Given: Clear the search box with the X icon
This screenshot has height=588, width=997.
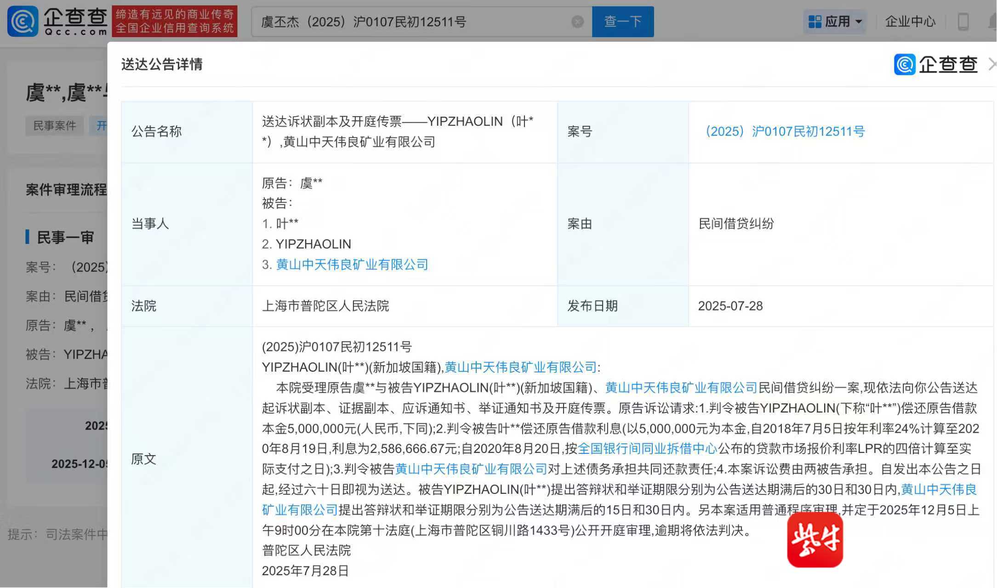Looking at the screenshot, I should (577, 22).
